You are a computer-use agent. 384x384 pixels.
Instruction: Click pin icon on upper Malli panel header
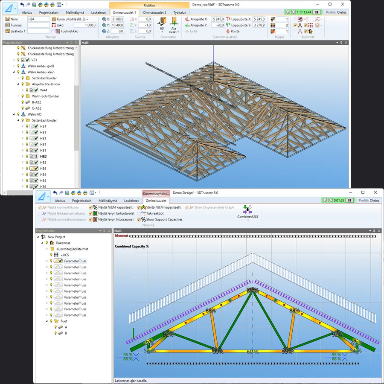click(x=341, y=43)
